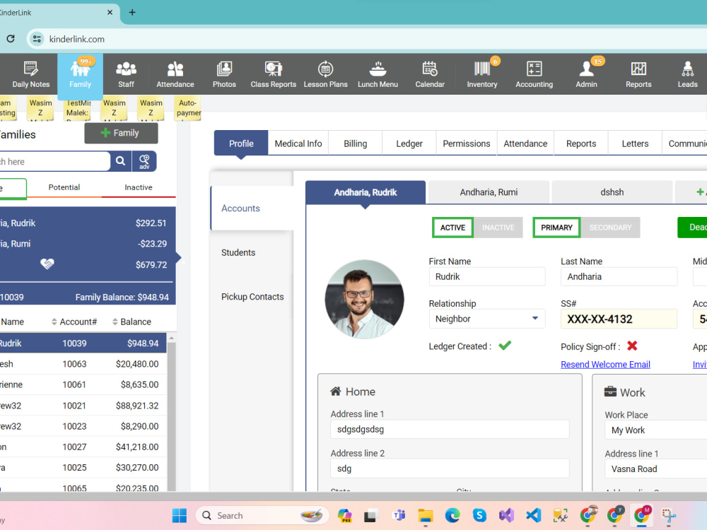Click the SS# field

tap(619, 319)
